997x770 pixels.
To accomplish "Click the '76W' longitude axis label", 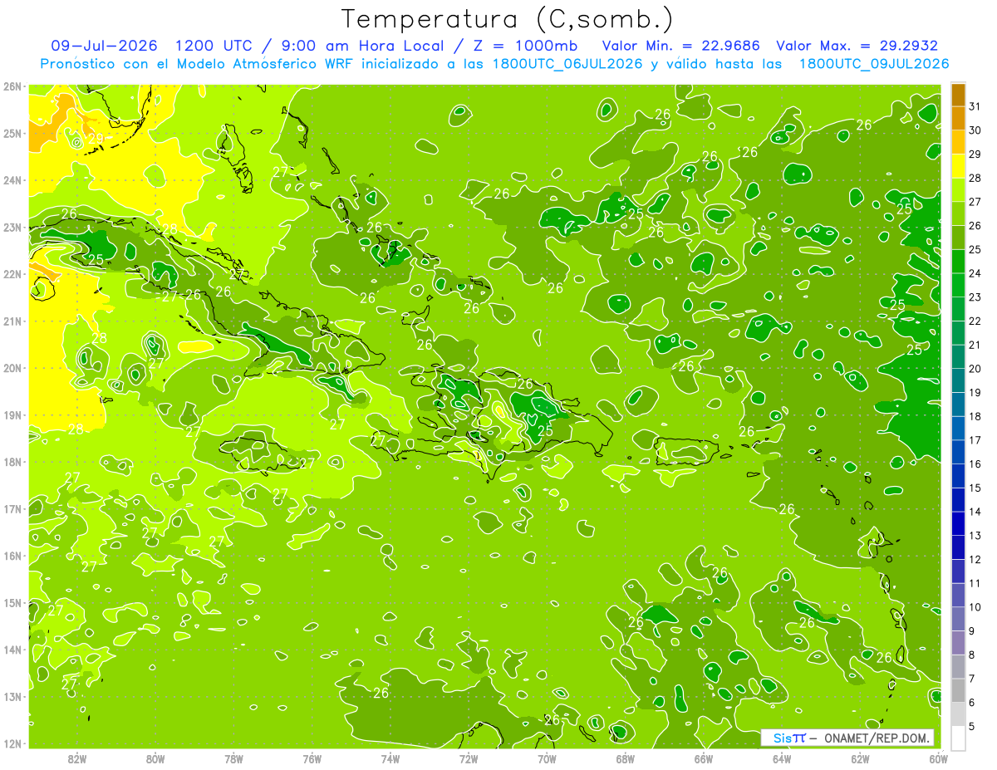I will tap(312, 758).
